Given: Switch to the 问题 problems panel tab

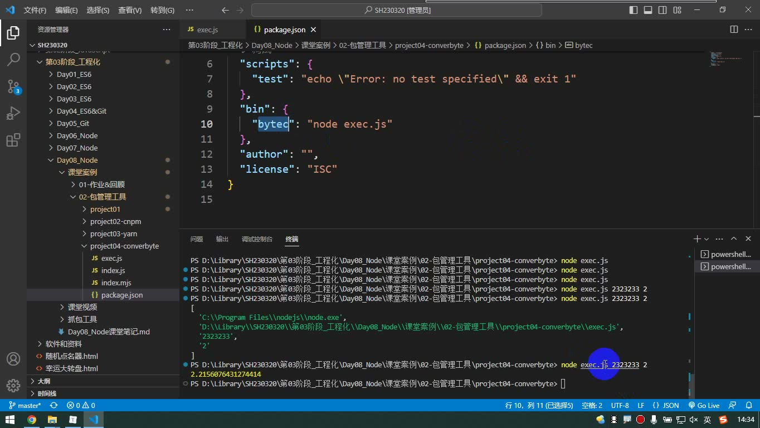Looking at the screenshot, I should pyautogui.click(x=197, y=239).
